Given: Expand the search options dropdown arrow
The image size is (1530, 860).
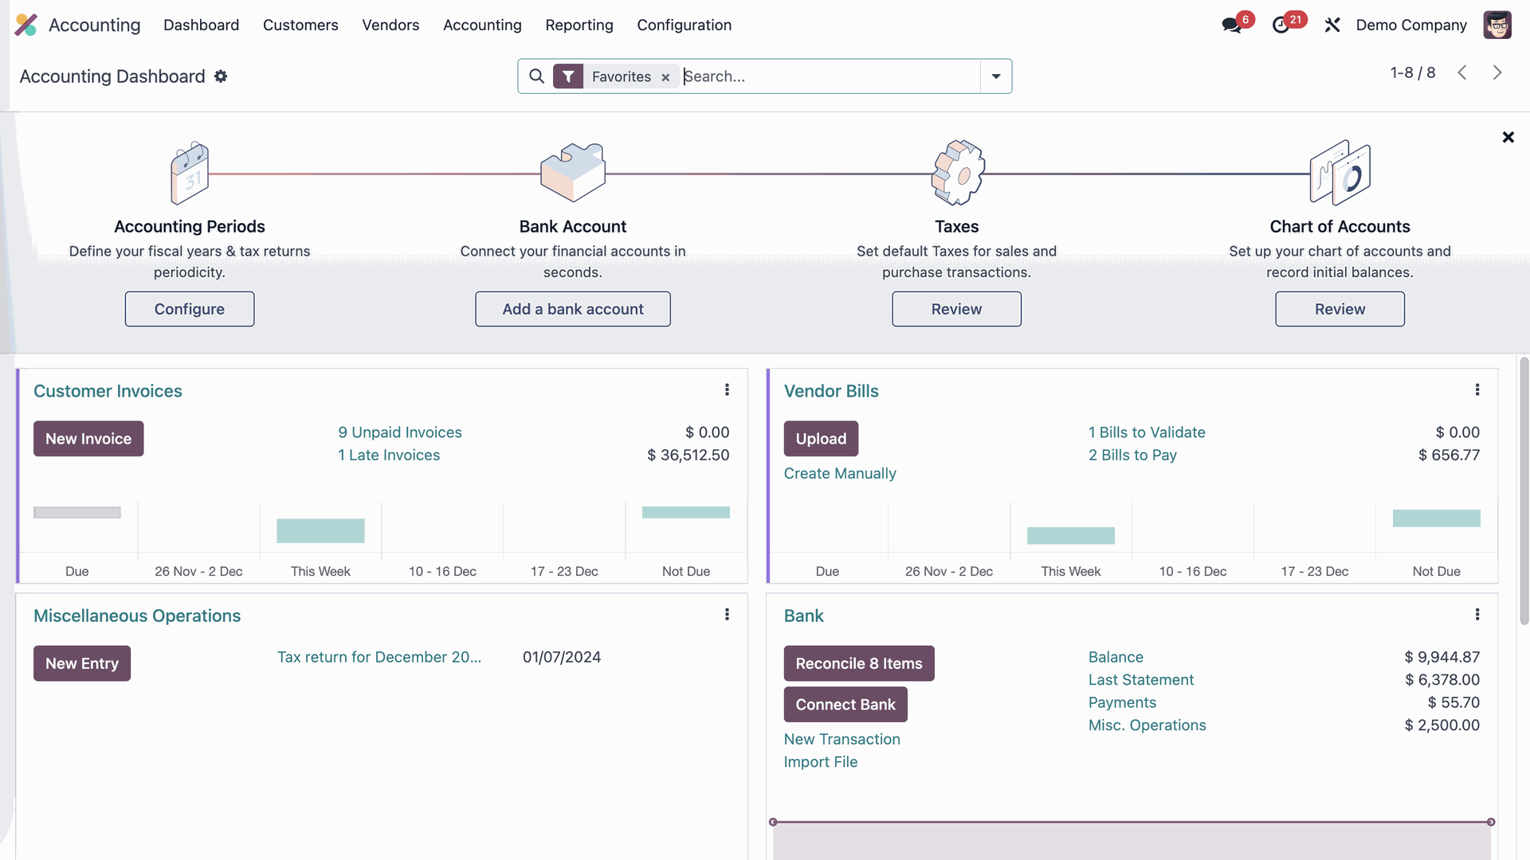Looking at the screenshot, I should (996, 76).
